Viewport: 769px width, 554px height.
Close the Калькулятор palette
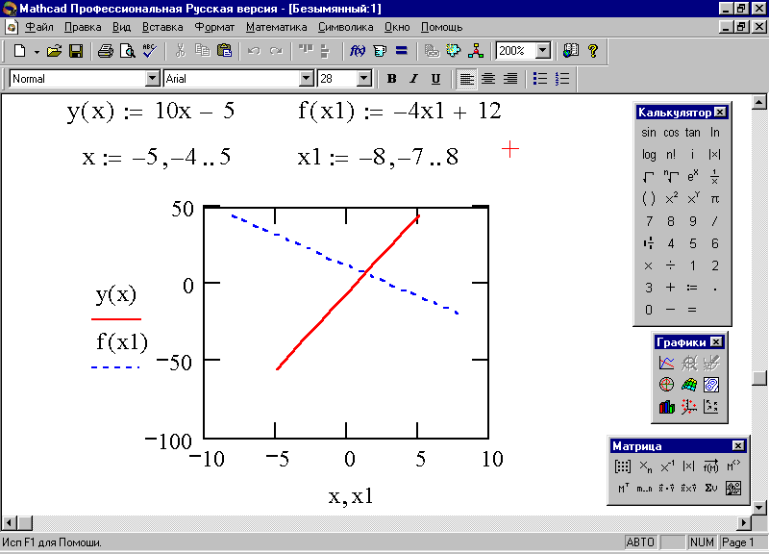pyautogui.click(x=719, y=113)
